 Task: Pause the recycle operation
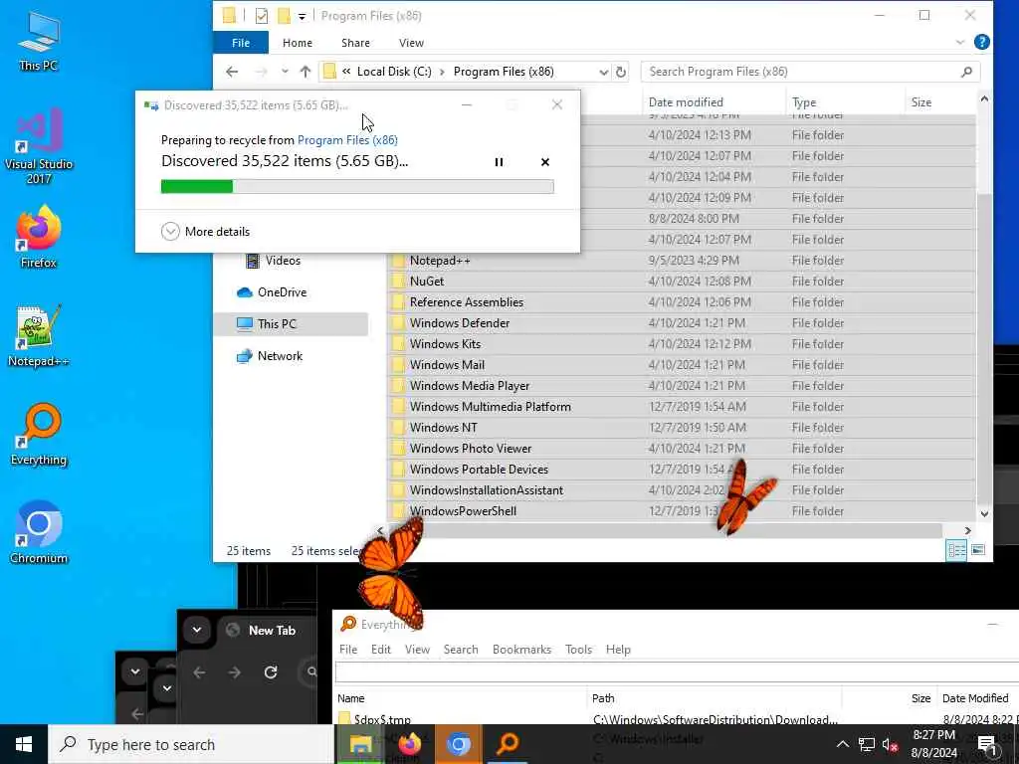point(500,162)
